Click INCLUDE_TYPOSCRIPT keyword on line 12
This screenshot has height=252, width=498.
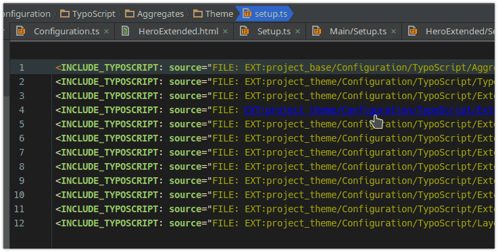[109, 223]
